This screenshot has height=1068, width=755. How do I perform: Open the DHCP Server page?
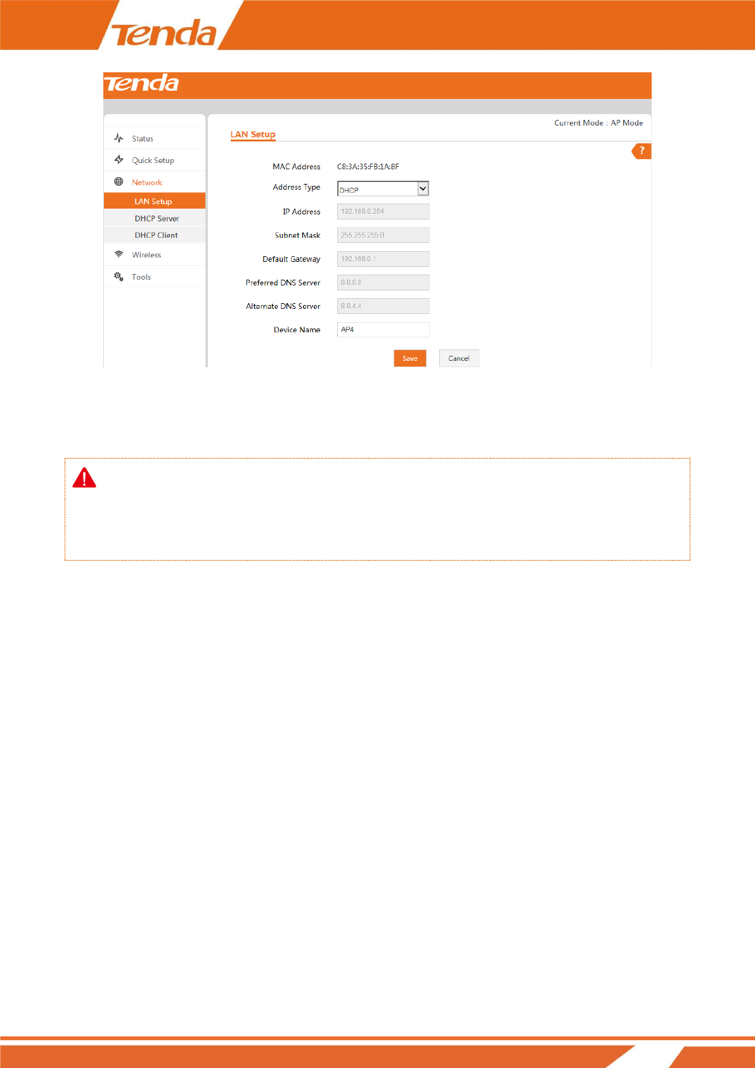(155, 218)
